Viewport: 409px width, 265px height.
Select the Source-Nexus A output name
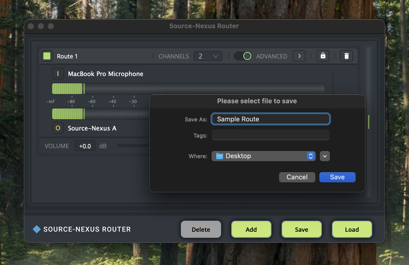tap(92, 128)
